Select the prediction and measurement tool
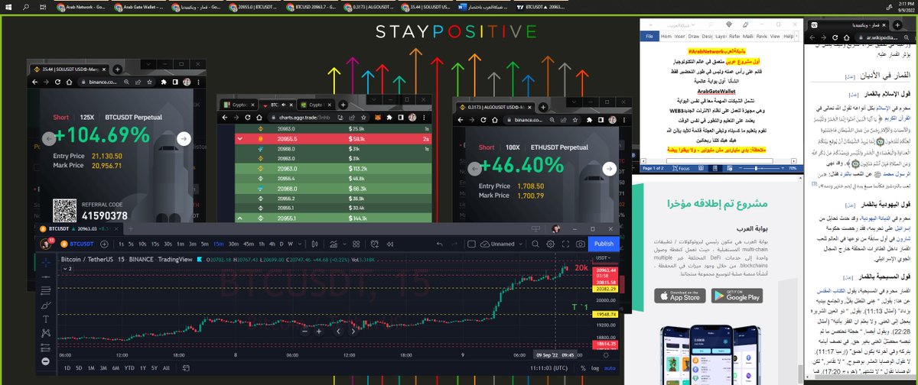918x385 pixels. point(46,348)
